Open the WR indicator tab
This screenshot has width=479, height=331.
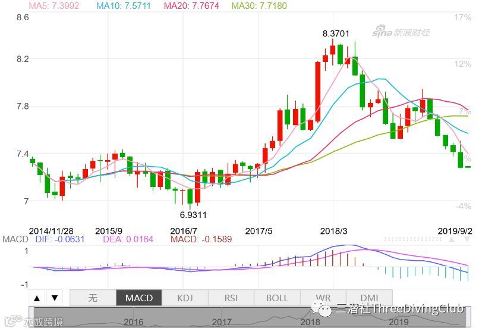323,298
